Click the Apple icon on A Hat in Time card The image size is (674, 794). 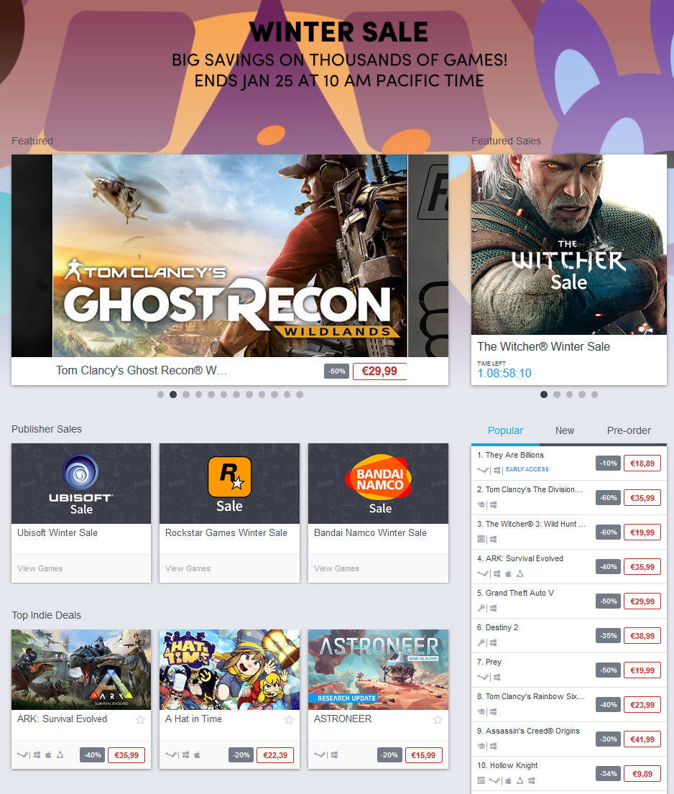pyautogui.click(x=197, y=755)
